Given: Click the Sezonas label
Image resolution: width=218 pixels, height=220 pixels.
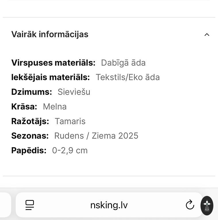Looking at the screenshot, I should coord(30,136).
